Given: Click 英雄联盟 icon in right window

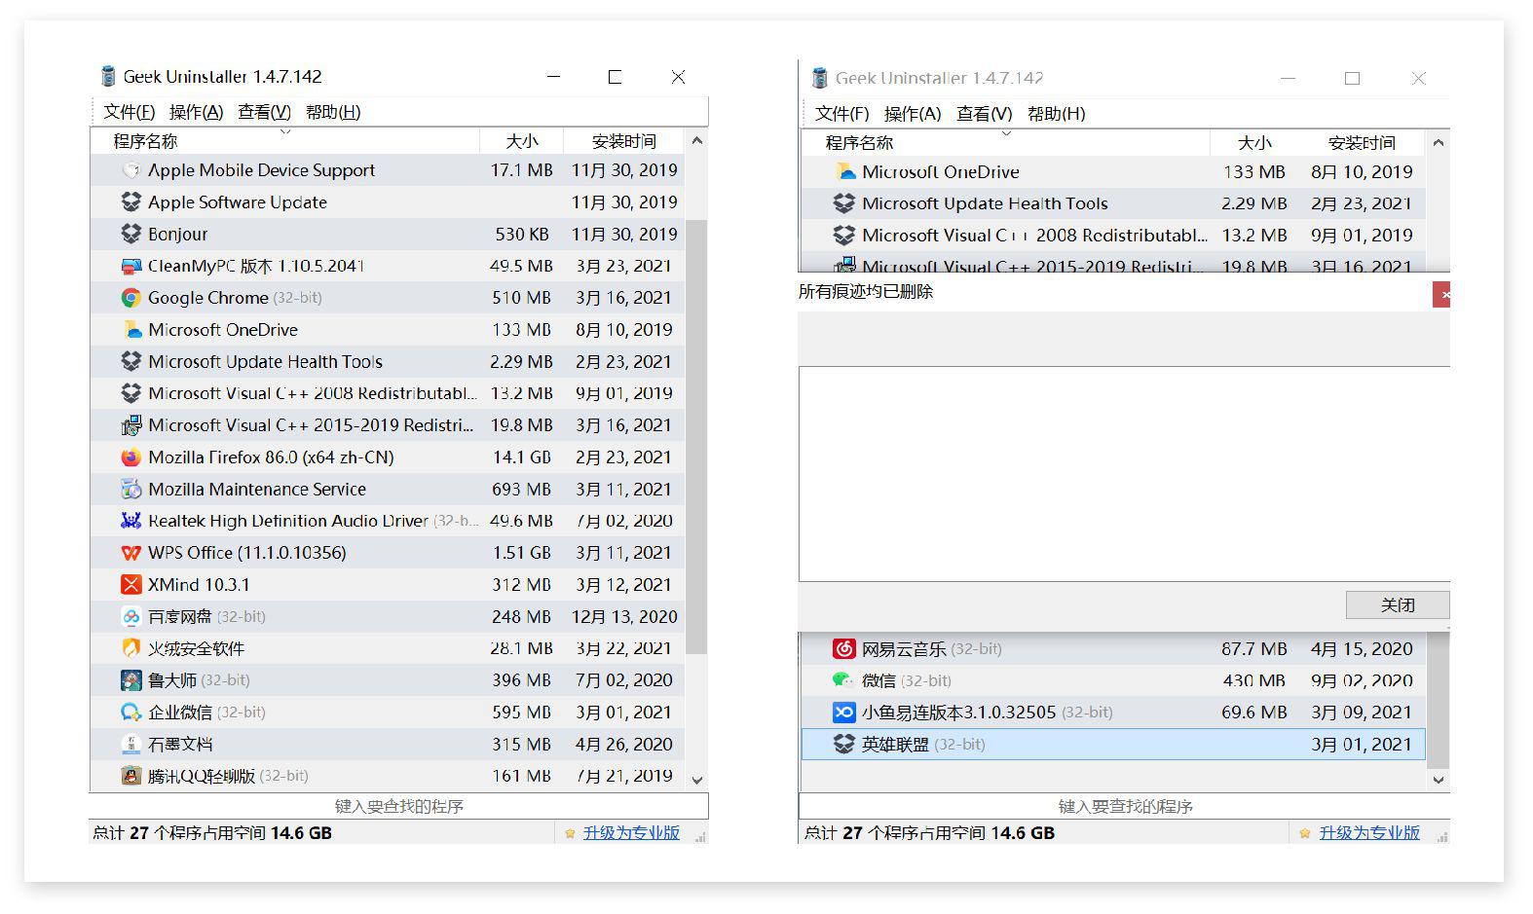Looking at the screenshot, I should pos(844,745).
